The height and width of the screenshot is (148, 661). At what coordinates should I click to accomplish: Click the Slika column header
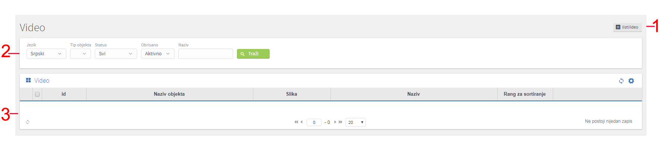pyautogui.click(x=292, y=94)
